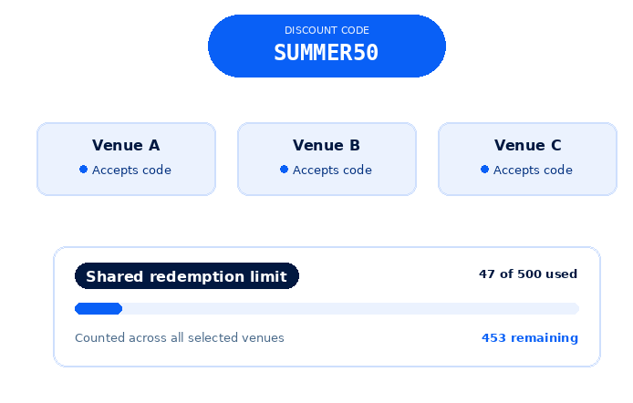Select the Venue B card
Screen dimensions: 633x403
327,159
